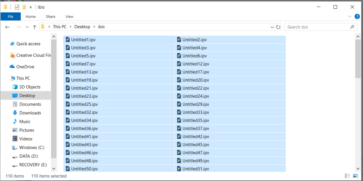Open the address bar history dropdown

(272, 27)
